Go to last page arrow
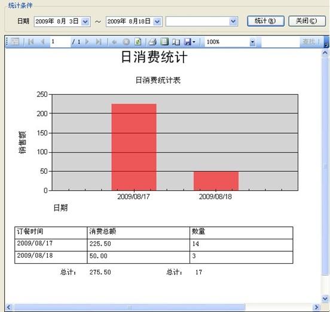The width and height of the screenshot is (330, 312). point(99,42)
